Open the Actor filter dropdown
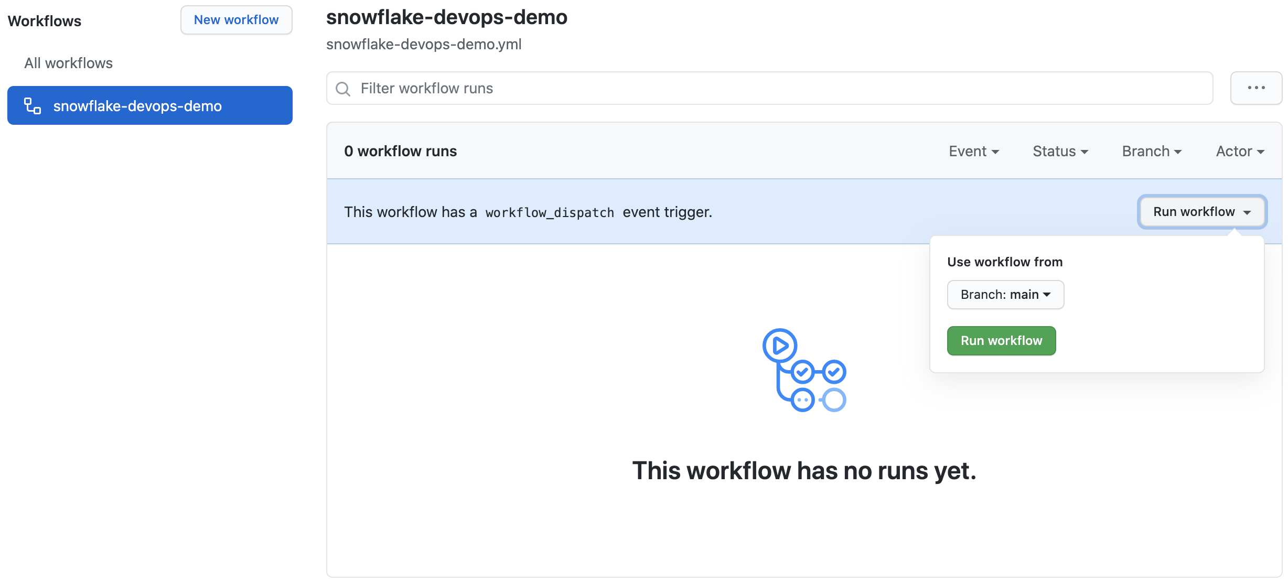The height and width of the screenshot is (583, 1288). (1239, 152)
